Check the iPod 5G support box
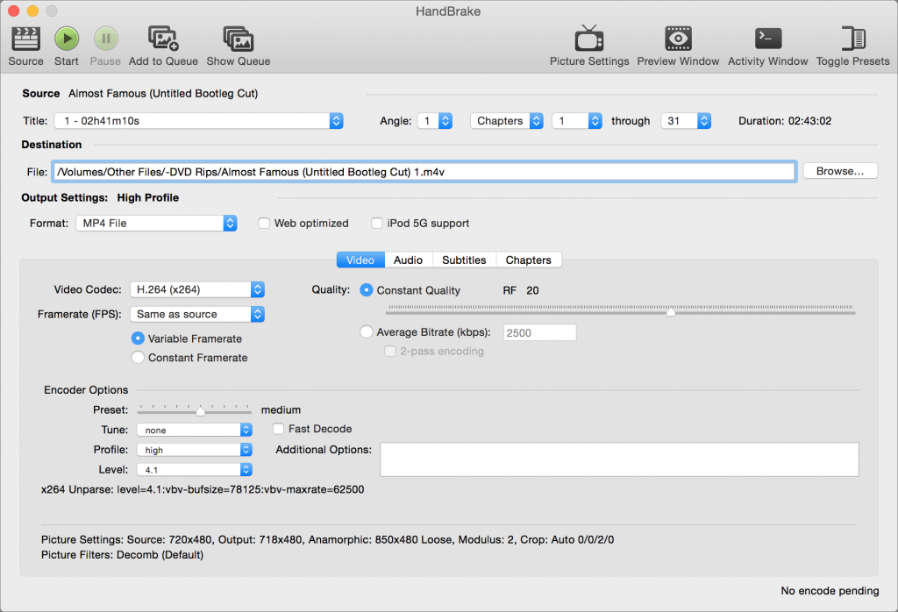Viewport: 898px width, 612px height. pos(377,224)
